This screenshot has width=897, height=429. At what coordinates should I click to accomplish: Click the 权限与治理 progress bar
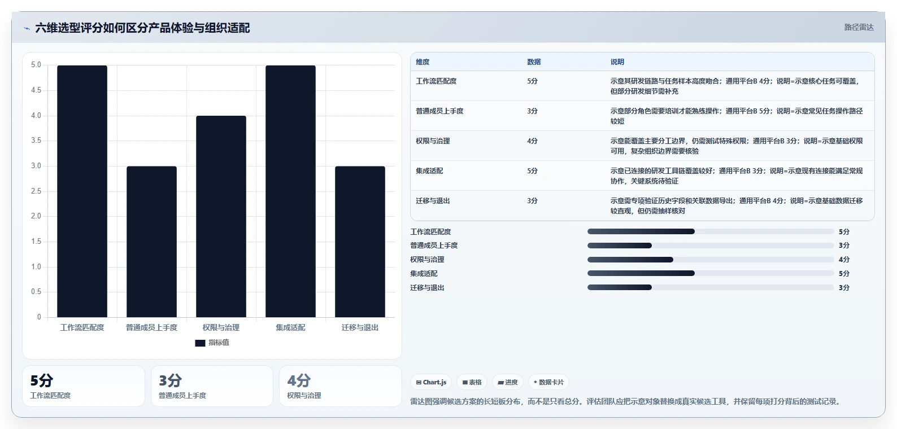(x=711, y=260)
